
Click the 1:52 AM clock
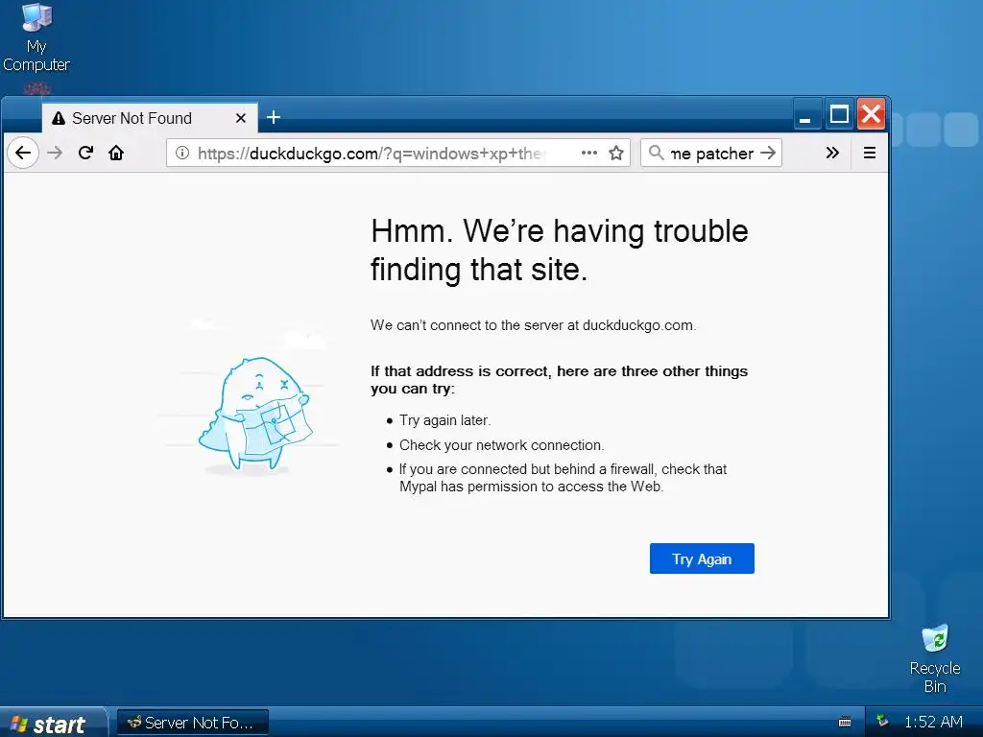coord(933,722)
